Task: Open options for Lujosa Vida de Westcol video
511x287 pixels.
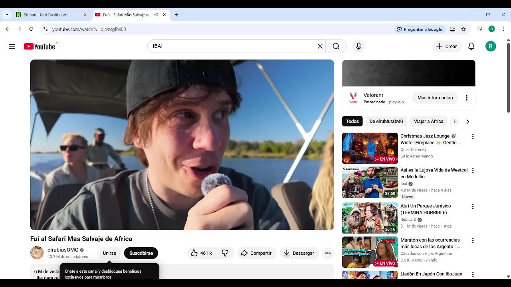Action: tap(473, 171)
